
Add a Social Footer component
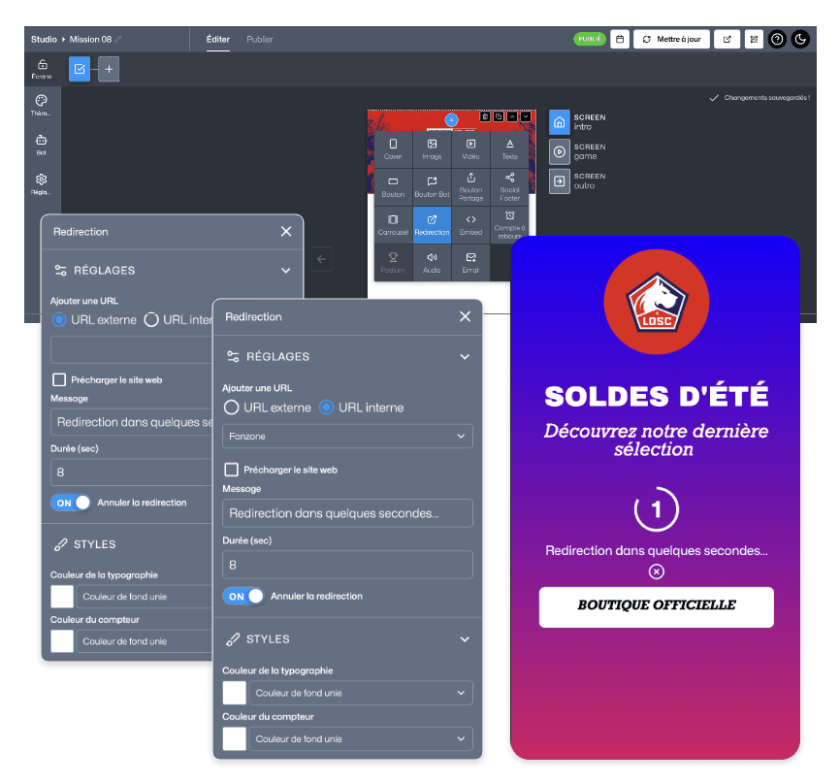[509, 187]
